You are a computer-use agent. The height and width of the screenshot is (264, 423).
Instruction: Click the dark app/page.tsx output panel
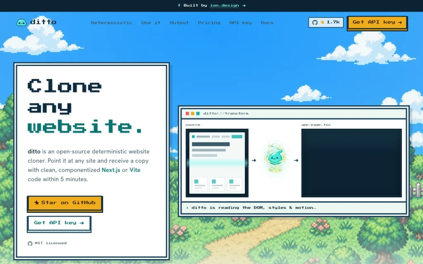(352, 163)
